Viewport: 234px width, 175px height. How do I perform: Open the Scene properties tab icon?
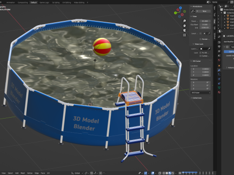pyautogui.click(x=219, y=55)
